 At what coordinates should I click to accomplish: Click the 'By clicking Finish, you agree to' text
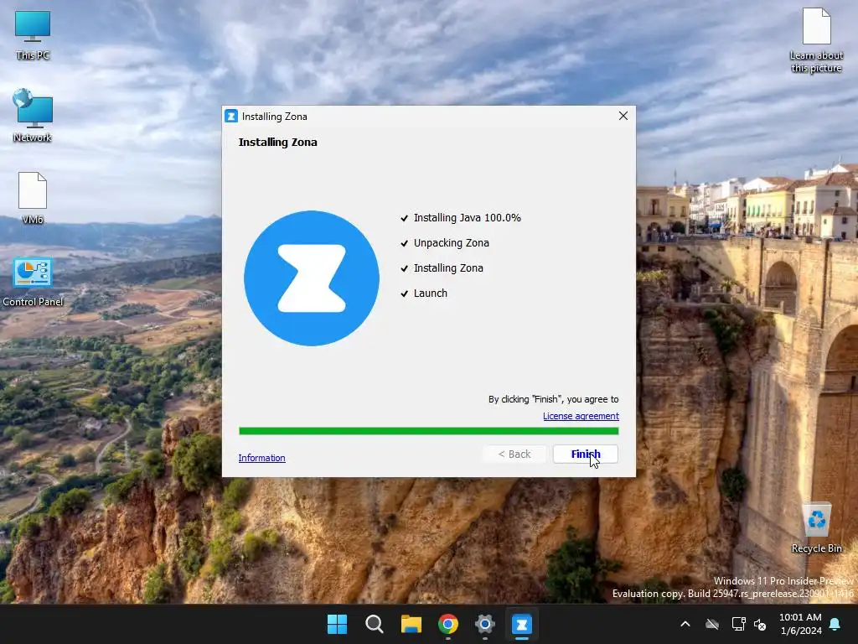coord(553,399)
